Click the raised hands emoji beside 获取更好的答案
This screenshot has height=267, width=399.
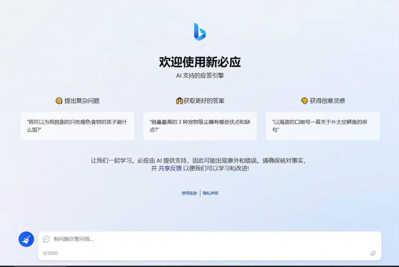click(x=180, y=101)
